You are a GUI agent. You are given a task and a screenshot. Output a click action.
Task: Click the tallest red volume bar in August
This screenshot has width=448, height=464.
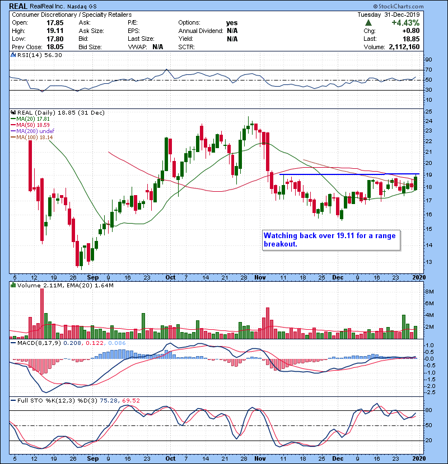pos(42,314)
